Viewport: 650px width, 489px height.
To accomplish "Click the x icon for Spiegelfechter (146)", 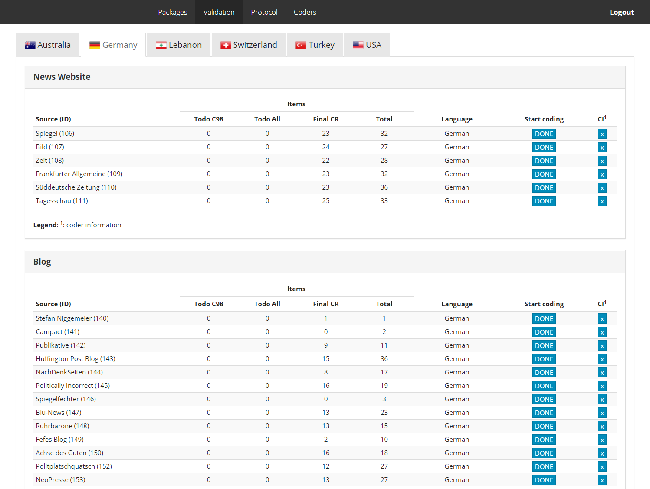I will pyautogui.click(x=602, y=400).
